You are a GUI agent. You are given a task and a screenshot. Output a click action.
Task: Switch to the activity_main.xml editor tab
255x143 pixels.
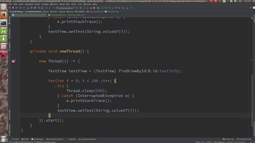[x=67, y=15]
